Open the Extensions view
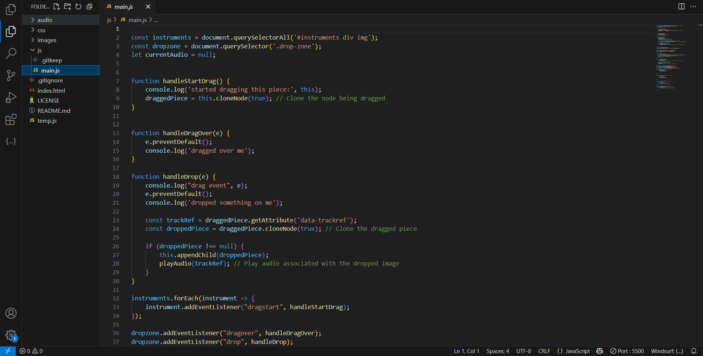 [x=11, y=119]
